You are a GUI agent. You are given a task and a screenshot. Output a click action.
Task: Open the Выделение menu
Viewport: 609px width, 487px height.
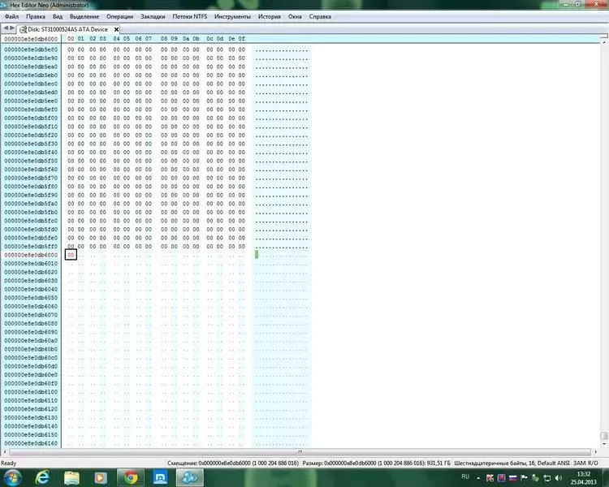click(x=84, y=17)
